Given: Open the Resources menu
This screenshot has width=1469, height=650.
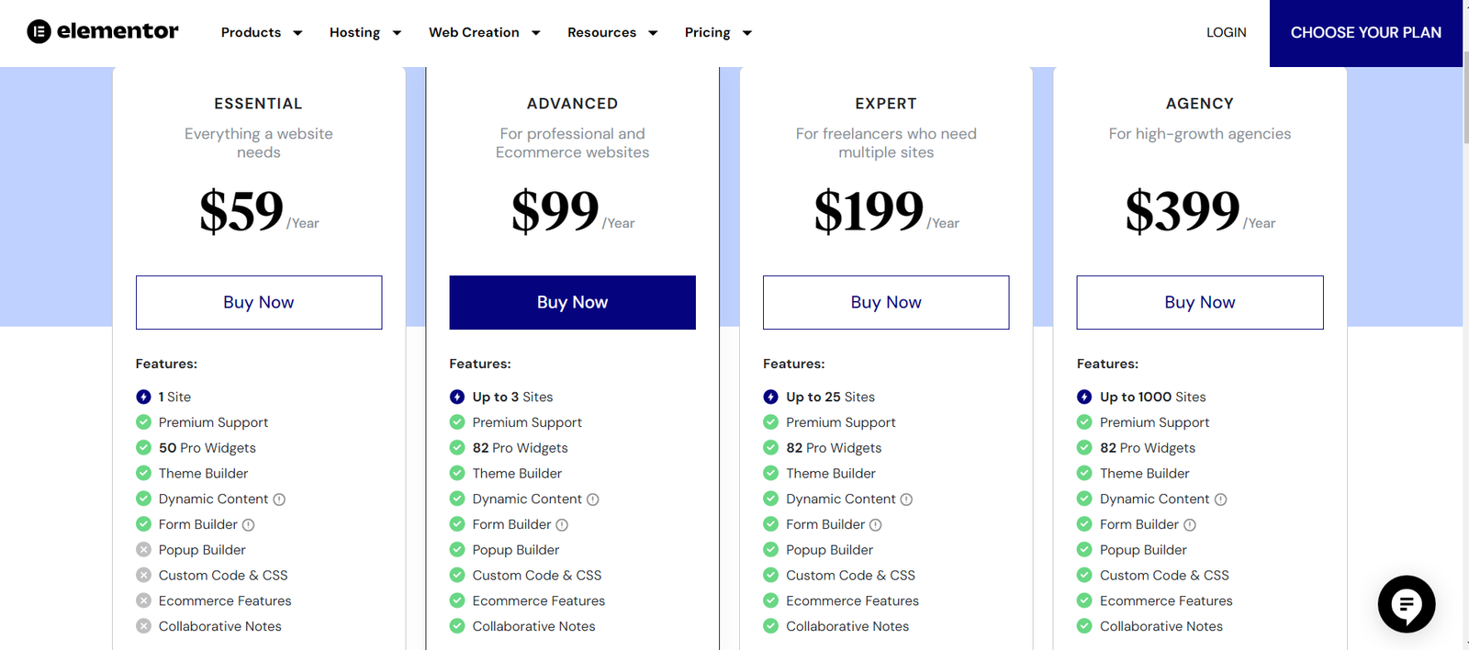Looking at the screenshot, I should (612, 32).
